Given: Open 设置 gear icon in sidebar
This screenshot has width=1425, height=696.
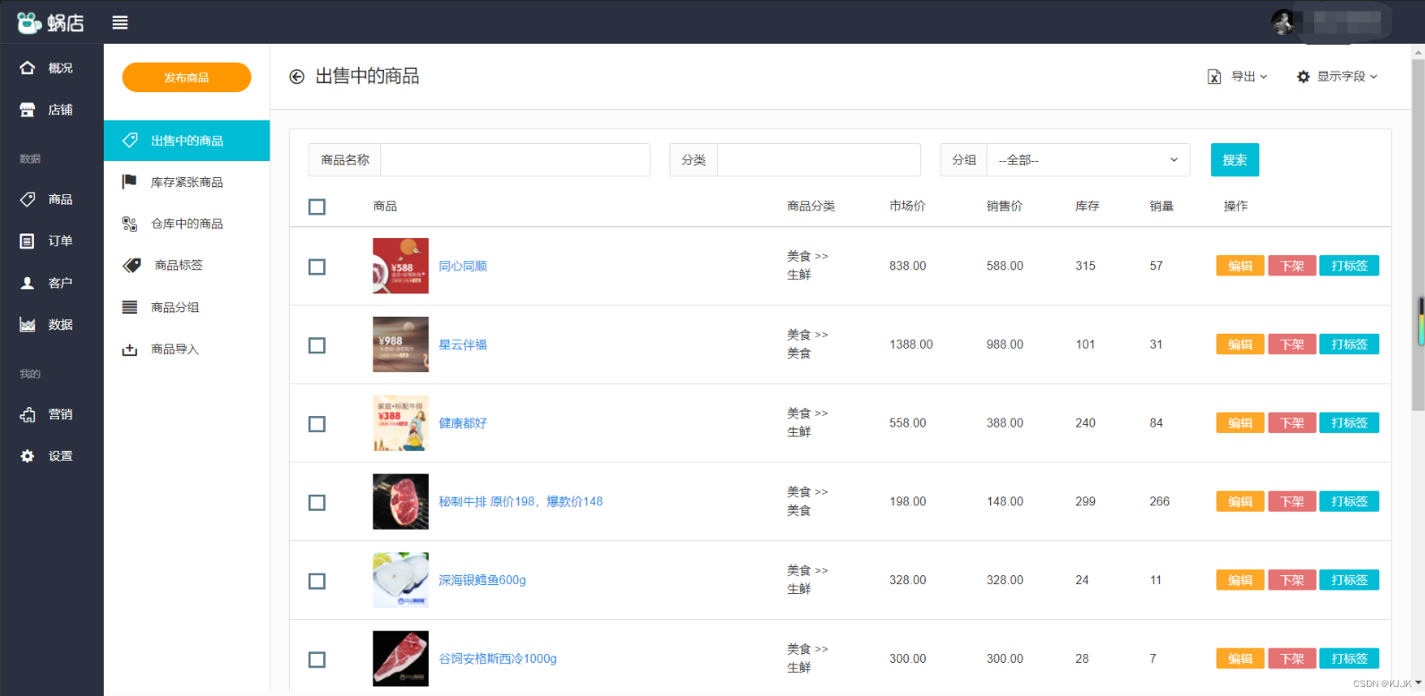Looking at the screenshot, I should click(x=28, y=456).
